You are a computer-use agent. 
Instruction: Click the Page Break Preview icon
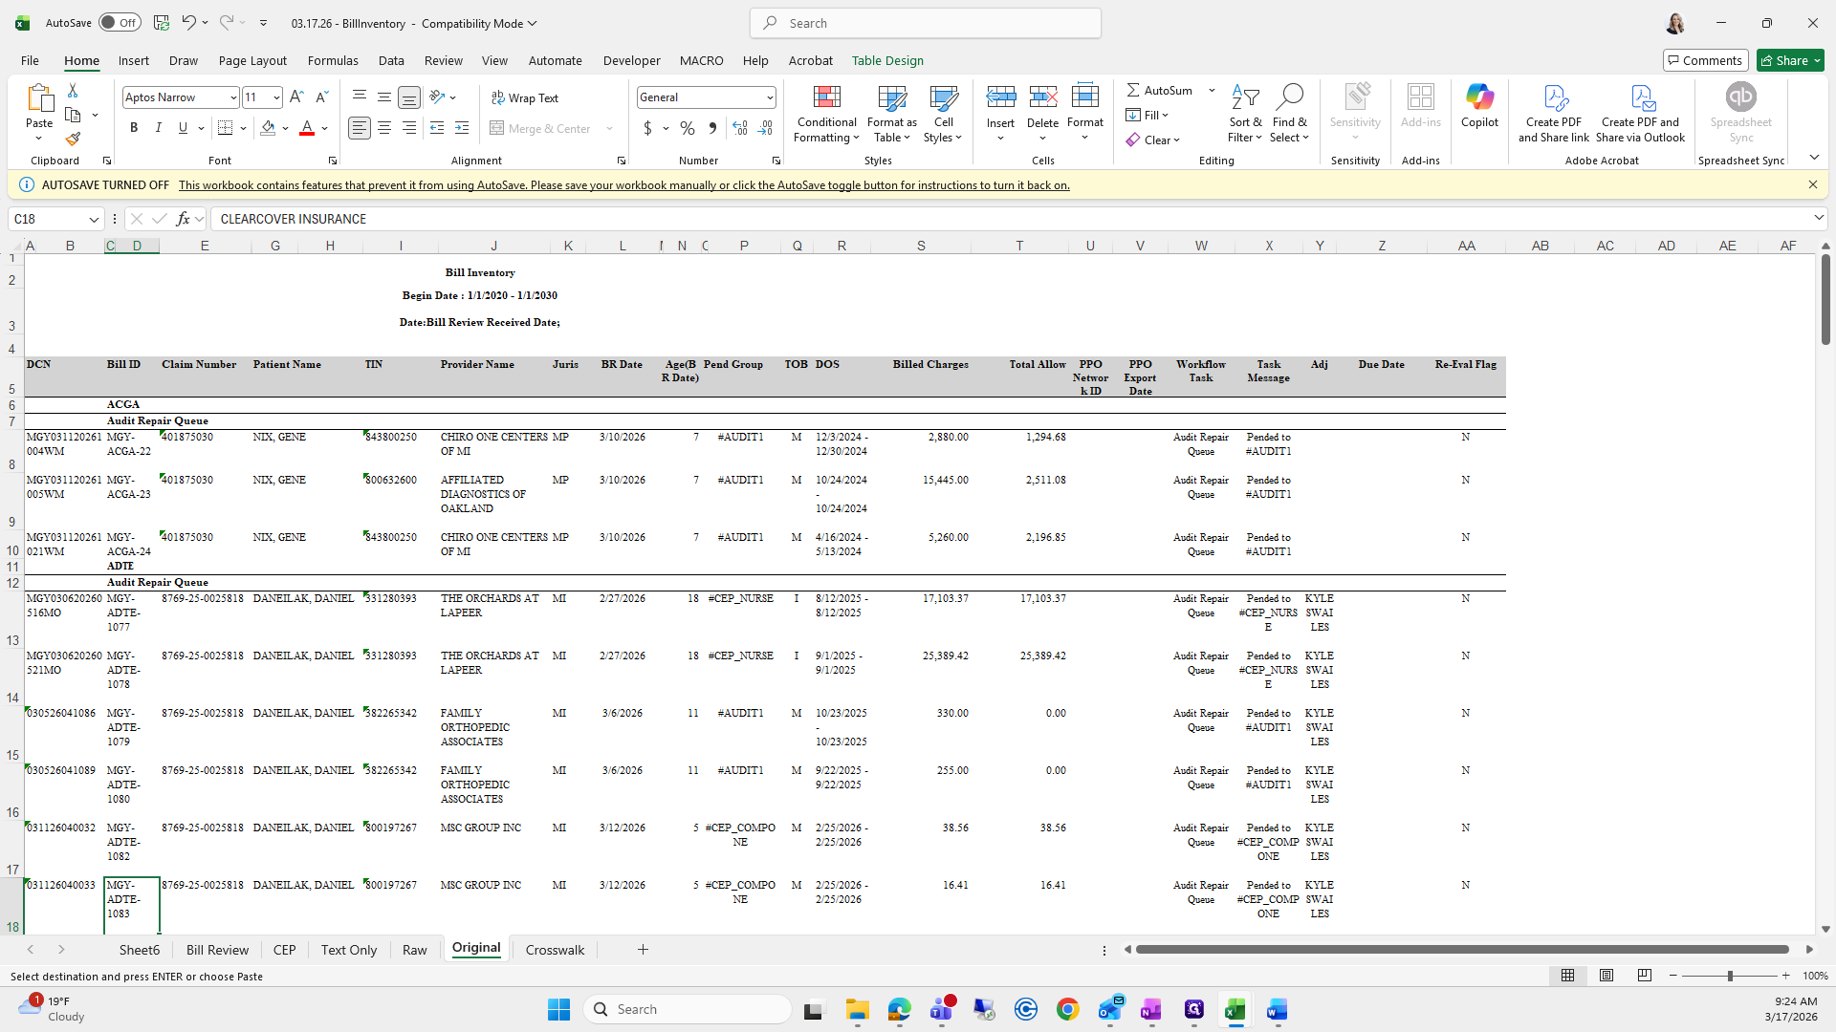pos(1644,976)
